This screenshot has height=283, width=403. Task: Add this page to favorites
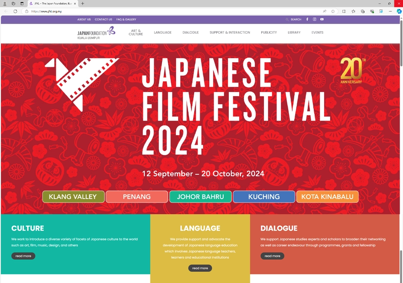(x=333, y=11)
